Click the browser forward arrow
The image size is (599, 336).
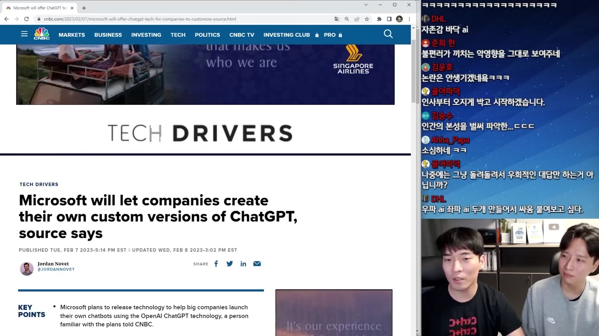(16, 19)
